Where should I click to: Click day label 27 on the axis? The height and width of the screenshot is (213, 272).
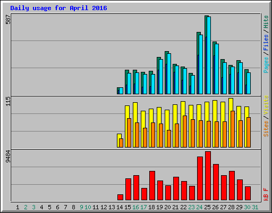223,207
